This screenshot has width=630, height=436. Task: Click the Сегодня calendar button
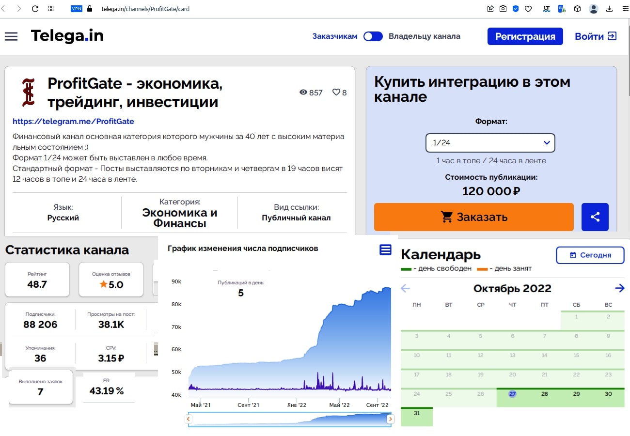(x=590, y=255)
